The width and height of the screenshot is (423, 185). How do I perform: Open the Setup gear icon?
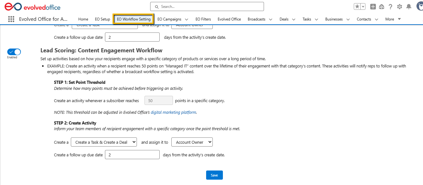[400, 7]
